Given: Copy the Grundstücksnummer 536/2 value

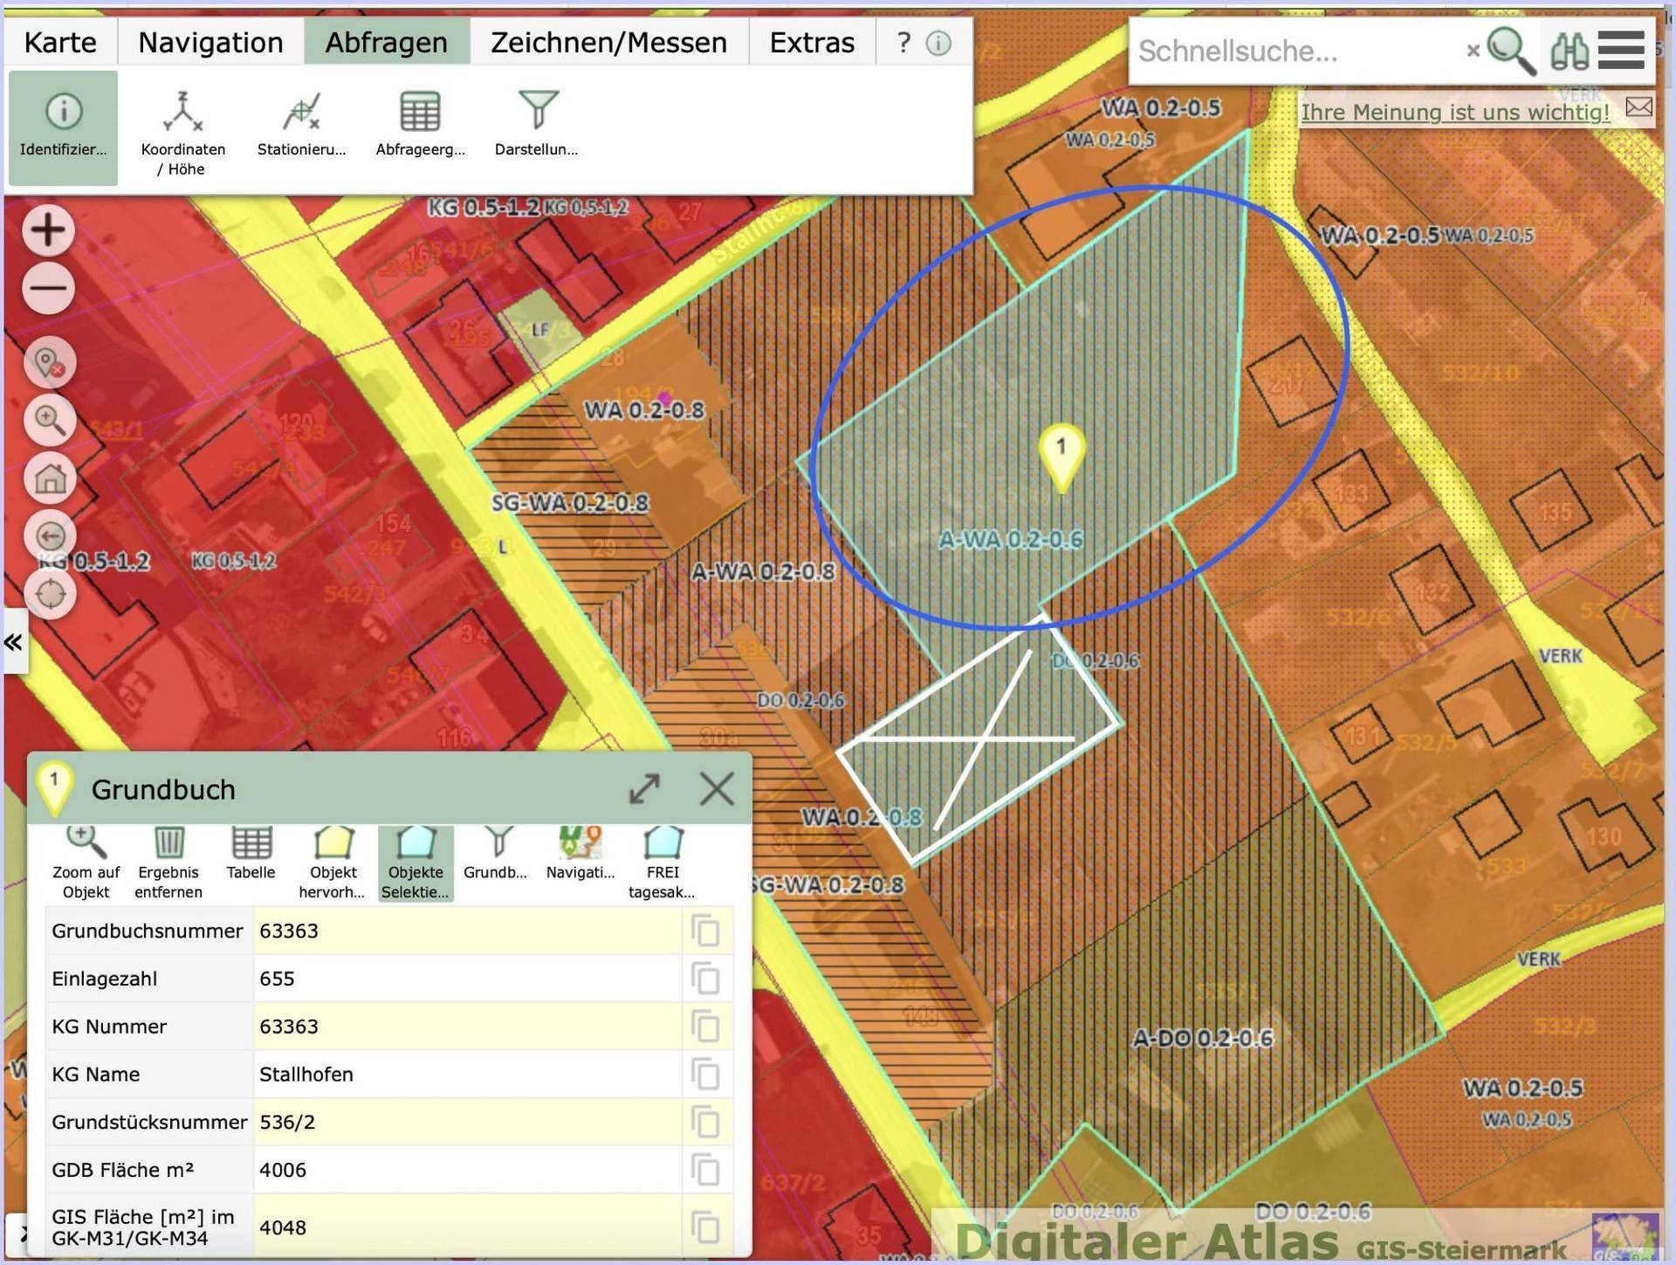Looking at the screenshot, I should click(x=705, y=1122).
